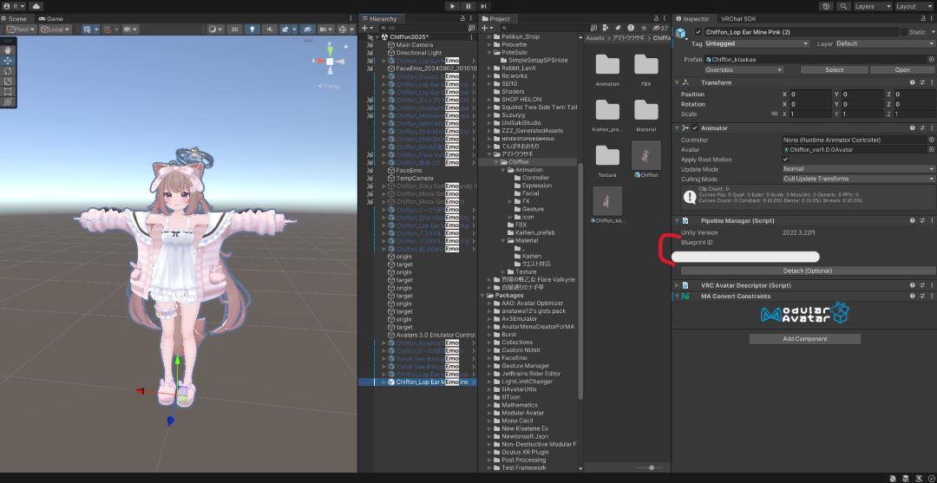Image resolution: width=937 pixels, height=483 pixels.
Task: Toggle visibility of Directional Light row
Action: tap(370, 53)
